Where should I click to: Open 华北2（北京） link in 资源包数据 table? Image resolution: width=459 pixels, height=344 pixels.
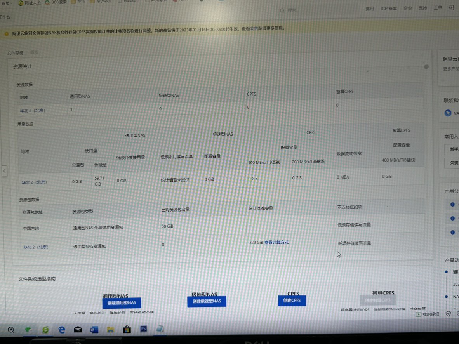pos(36,247)
